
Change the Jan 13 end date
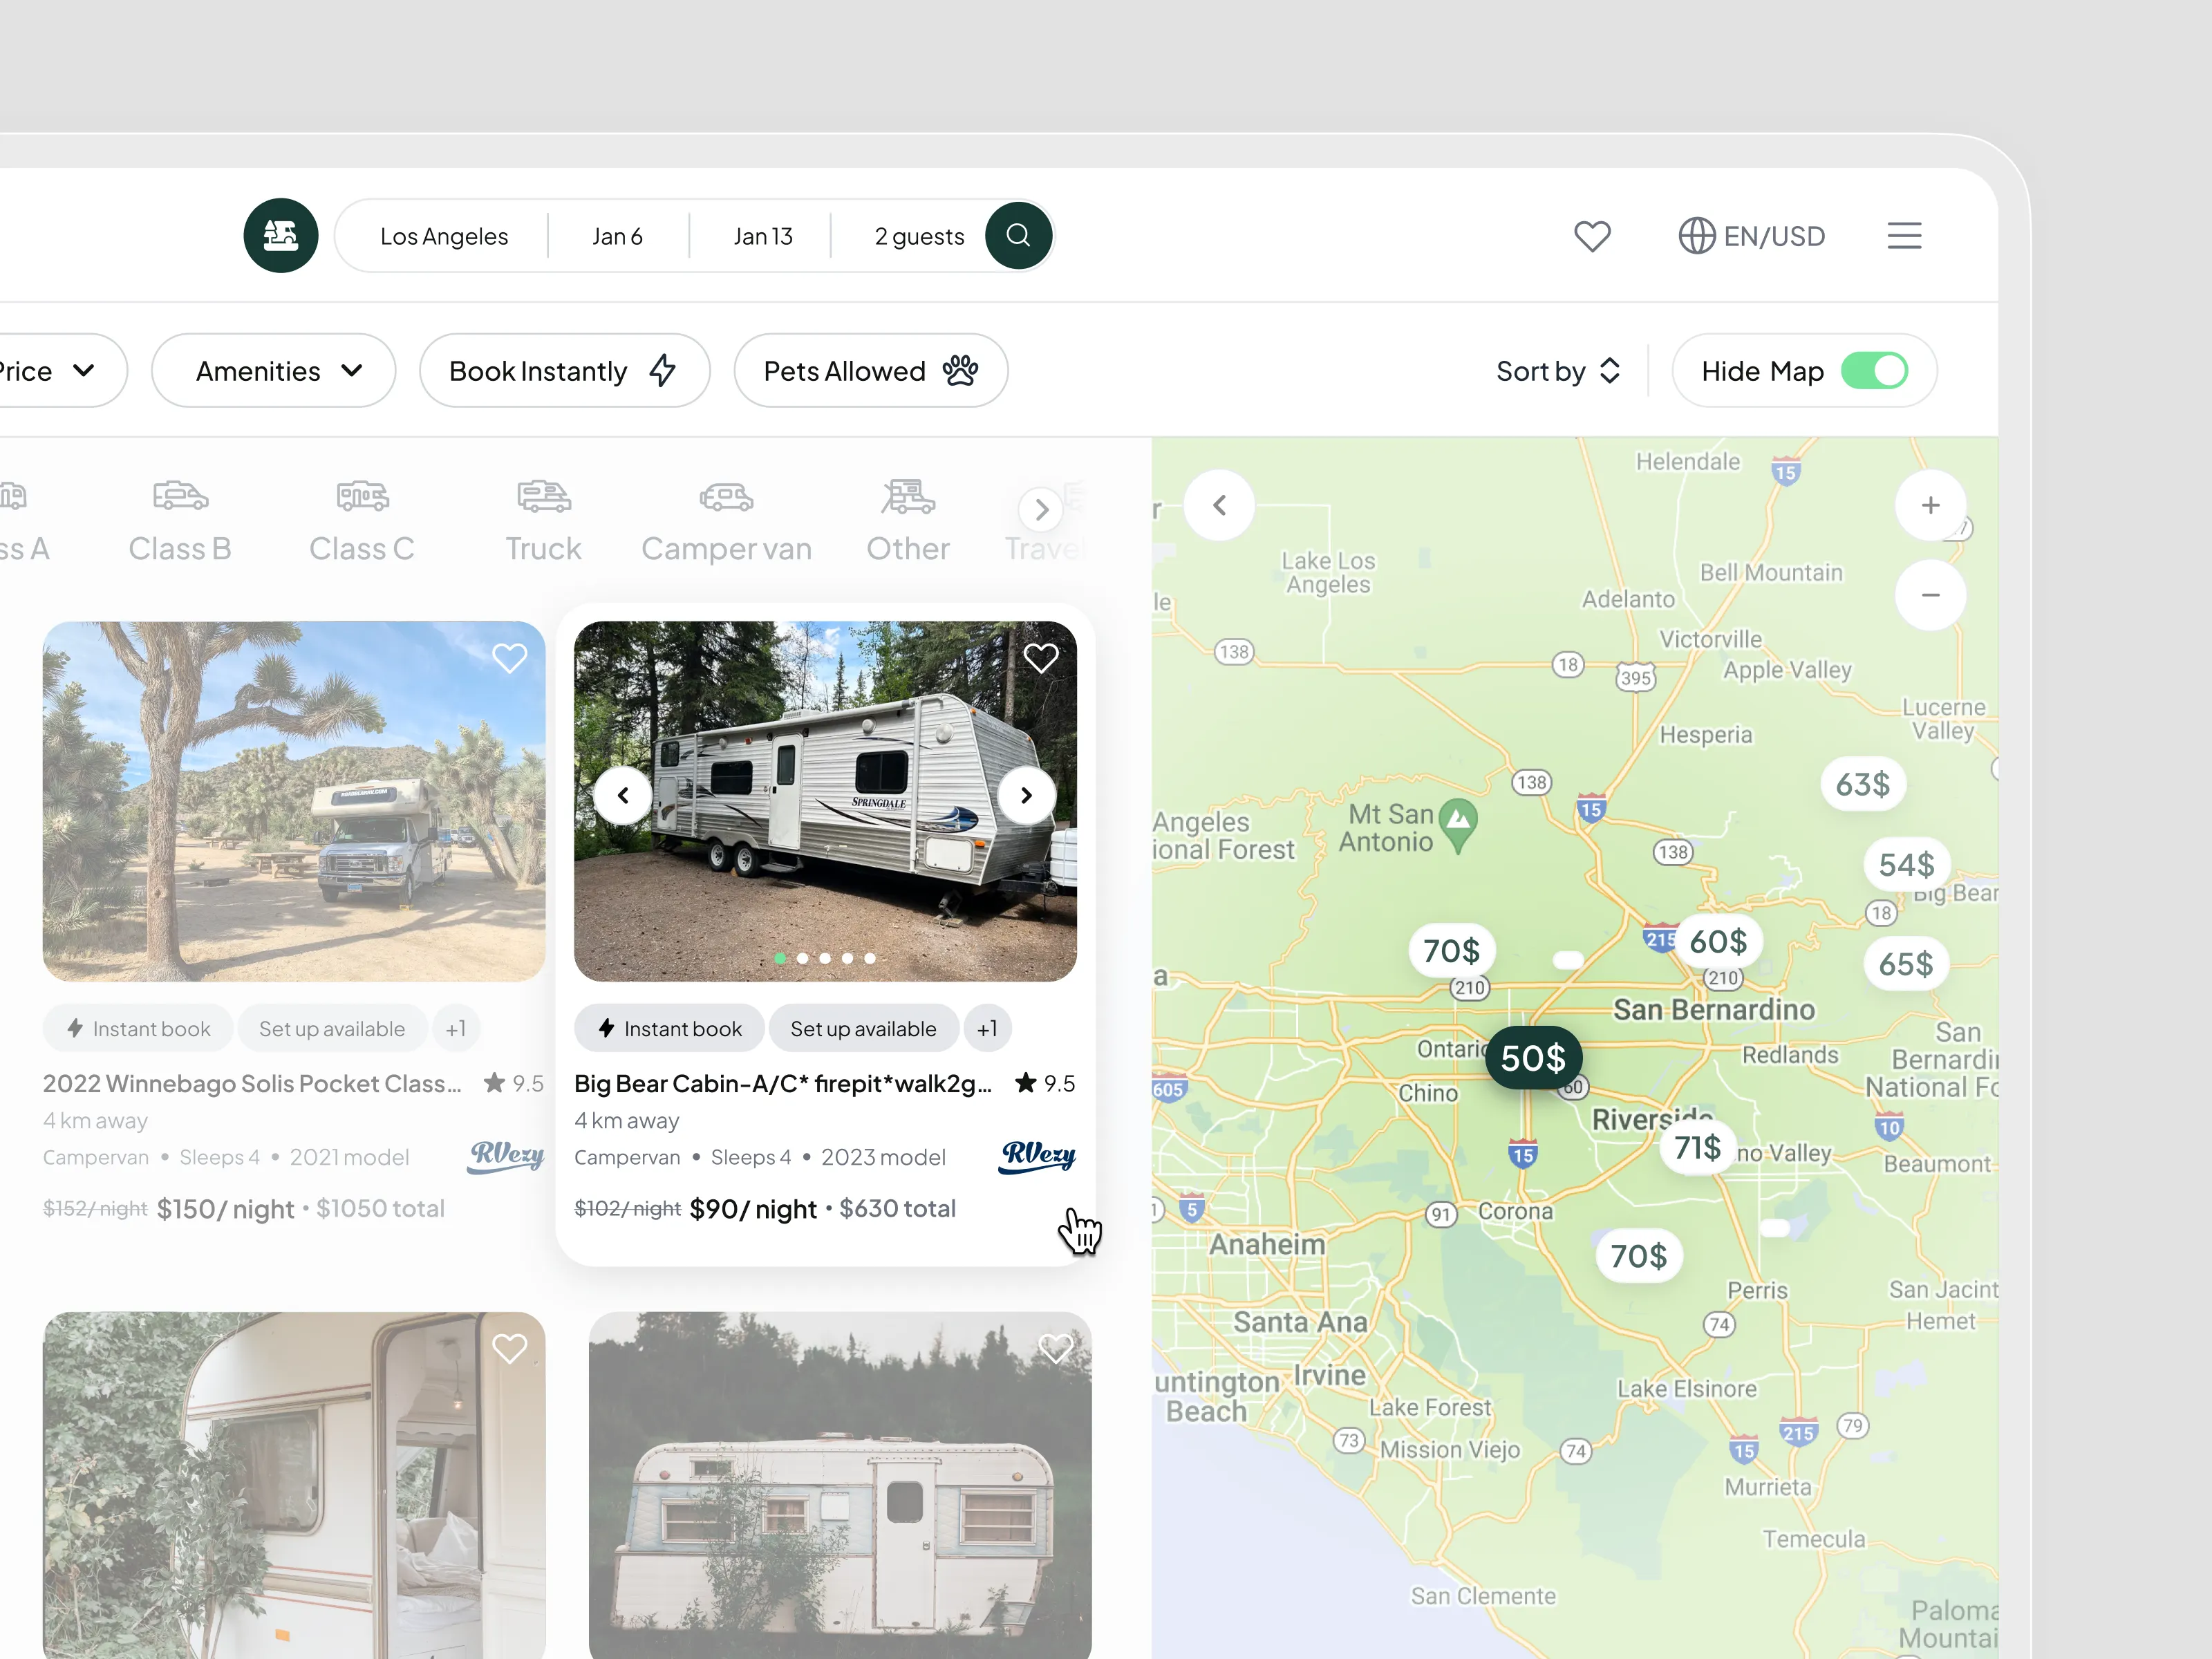pos(762,236)
